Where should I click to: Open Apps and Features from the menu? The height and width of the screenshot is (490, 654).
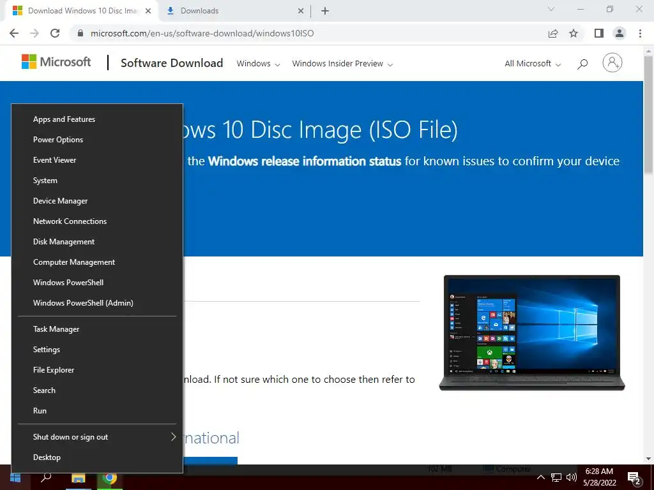point(97,119)
